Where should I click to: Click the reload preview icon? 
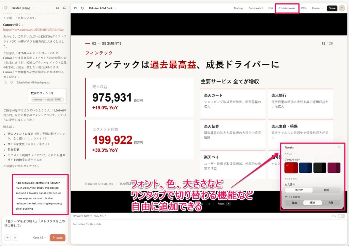point(82,8)
